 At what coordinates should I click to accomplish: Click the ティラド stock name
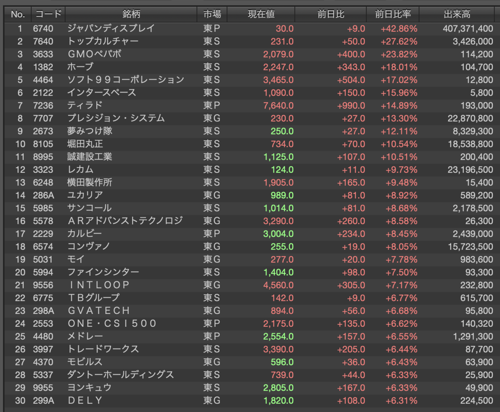85,105
